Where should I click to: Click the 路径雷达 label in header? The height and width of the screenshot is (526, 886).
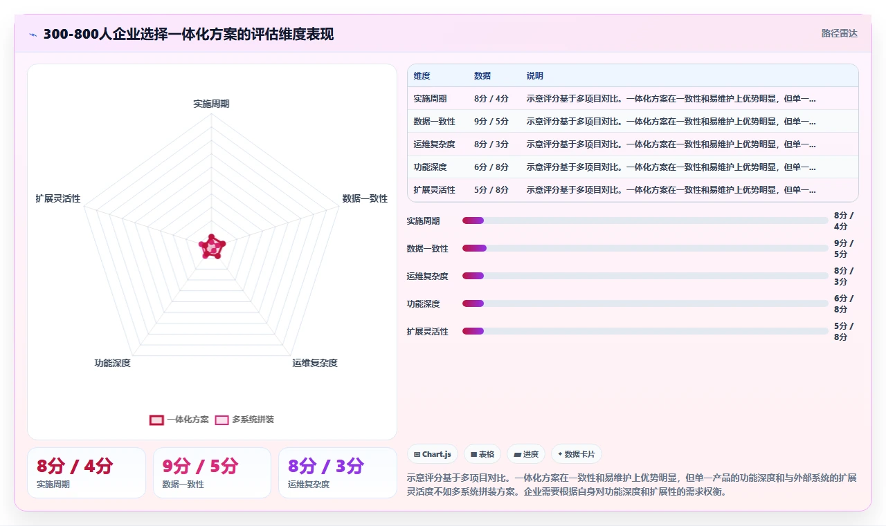(x=839, y=33)
